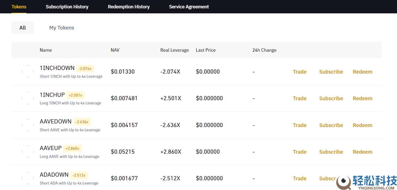Select the All tokens filter
Image resolution: width=397 pixels, height=190 pixels.
22,28
